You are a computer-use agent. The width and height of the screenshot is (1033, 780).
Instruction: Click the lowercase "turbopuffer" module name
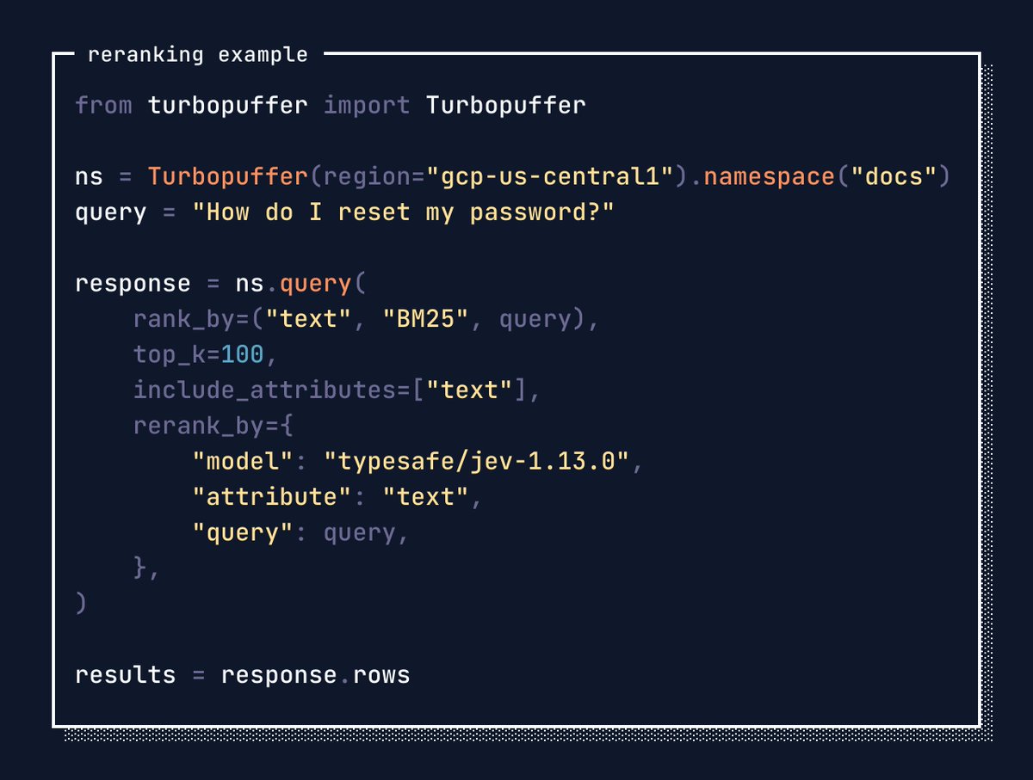[227, 106]
